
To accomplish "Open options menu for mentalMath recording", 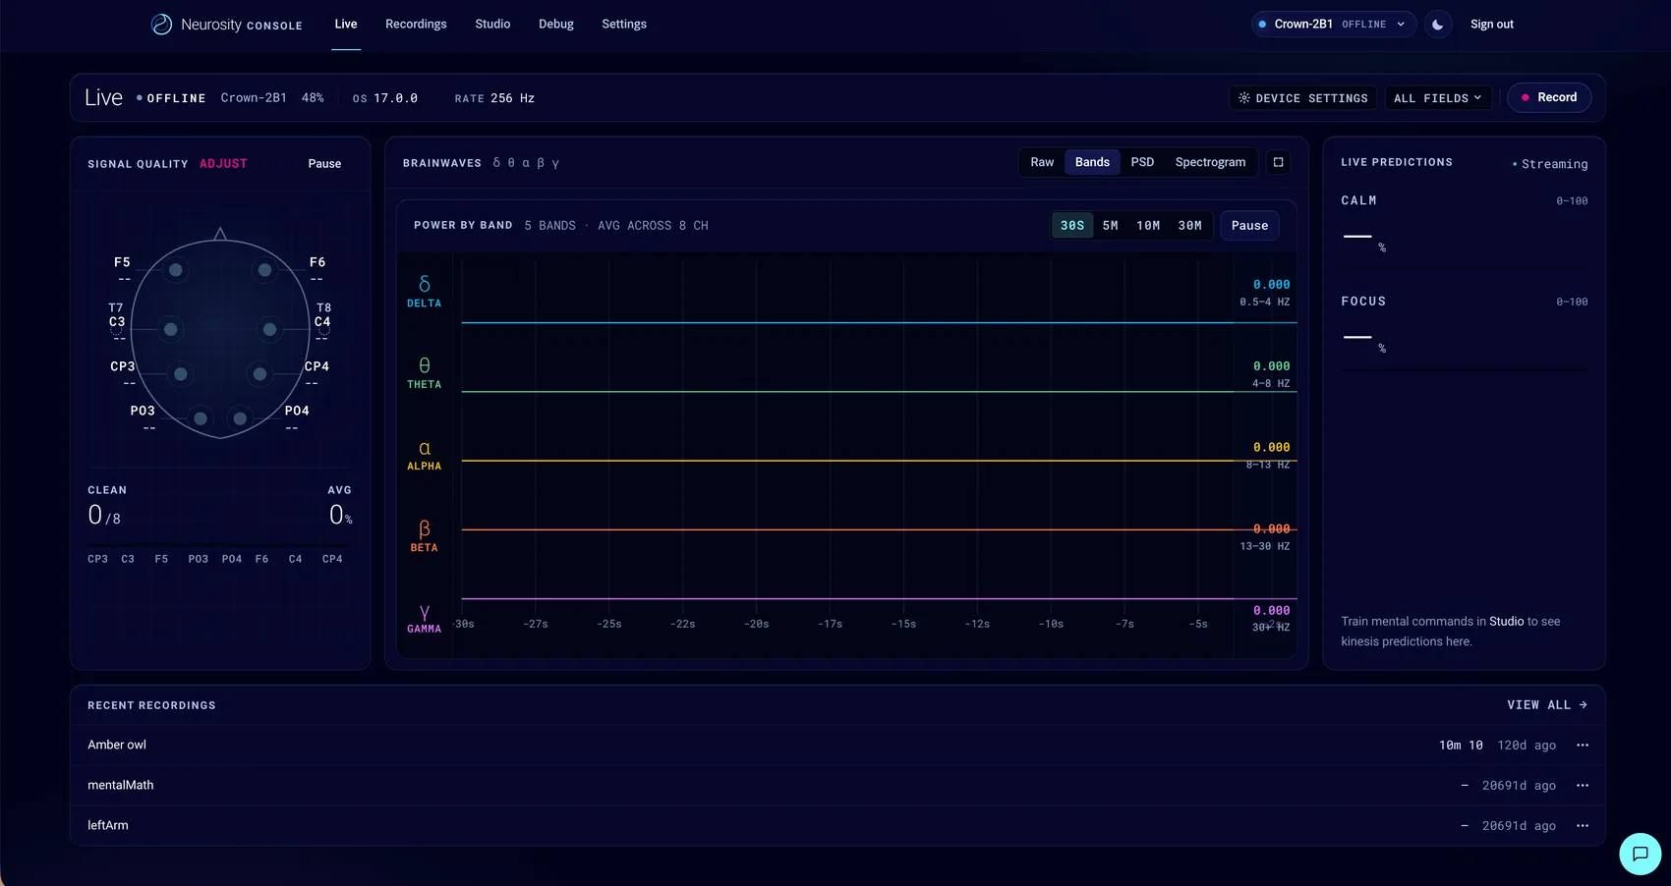I will pos(1583,786).
